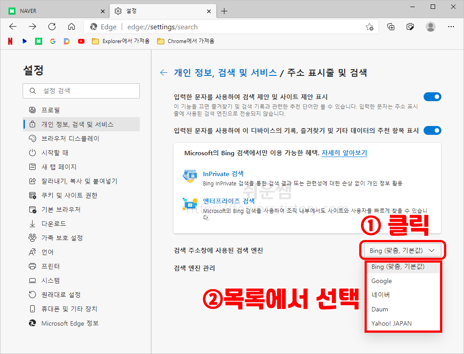This screenshot has height=354, width=464.
Task: Open 시스템 sidebar item
Action: pos(81,280)
